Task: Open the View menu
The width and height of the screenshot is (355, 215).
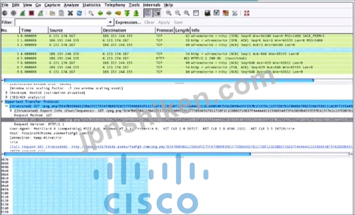Action: tap(28, 5)
